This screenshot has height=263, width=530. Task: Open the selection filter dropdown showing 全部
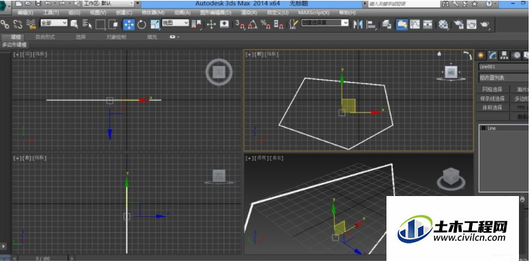pyautogui.click(x=54, y=23)
